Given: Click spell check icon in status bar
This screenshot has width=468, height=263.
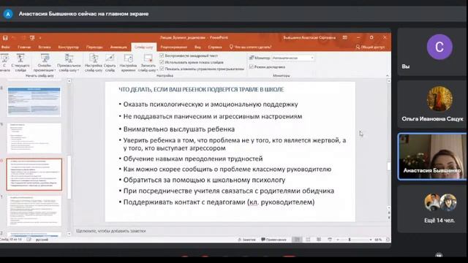Looking at the screenshot, I should click(29, 240).
